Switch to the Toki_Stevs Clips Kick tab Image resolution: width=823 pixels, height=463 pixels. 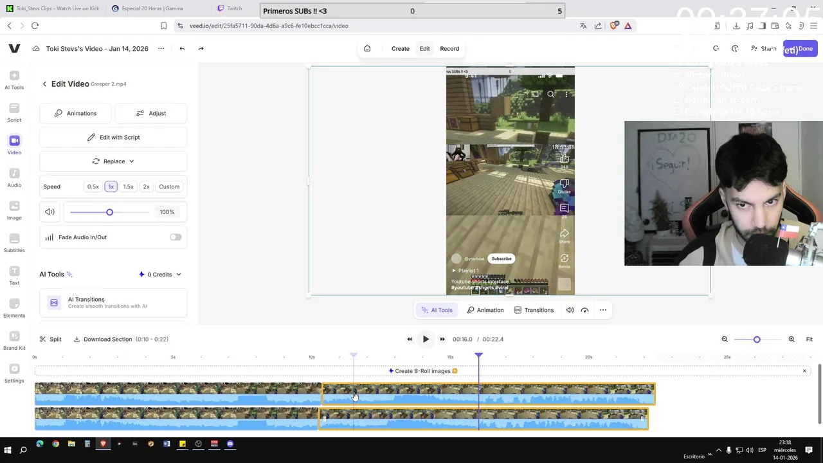[53, 8]
